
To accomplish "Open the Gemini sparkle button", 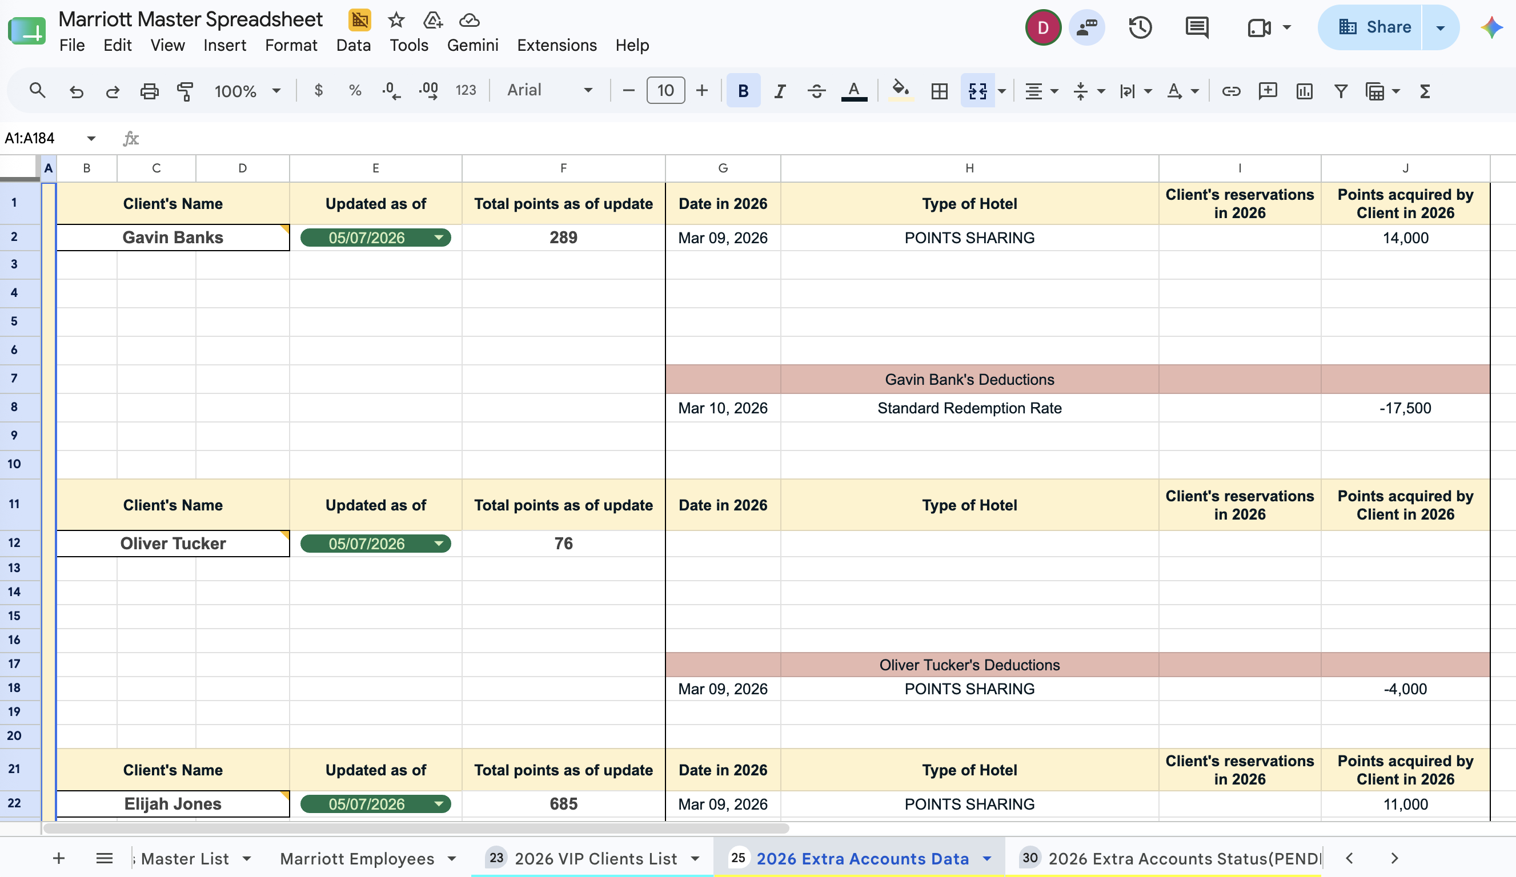I will [1491, 27].
